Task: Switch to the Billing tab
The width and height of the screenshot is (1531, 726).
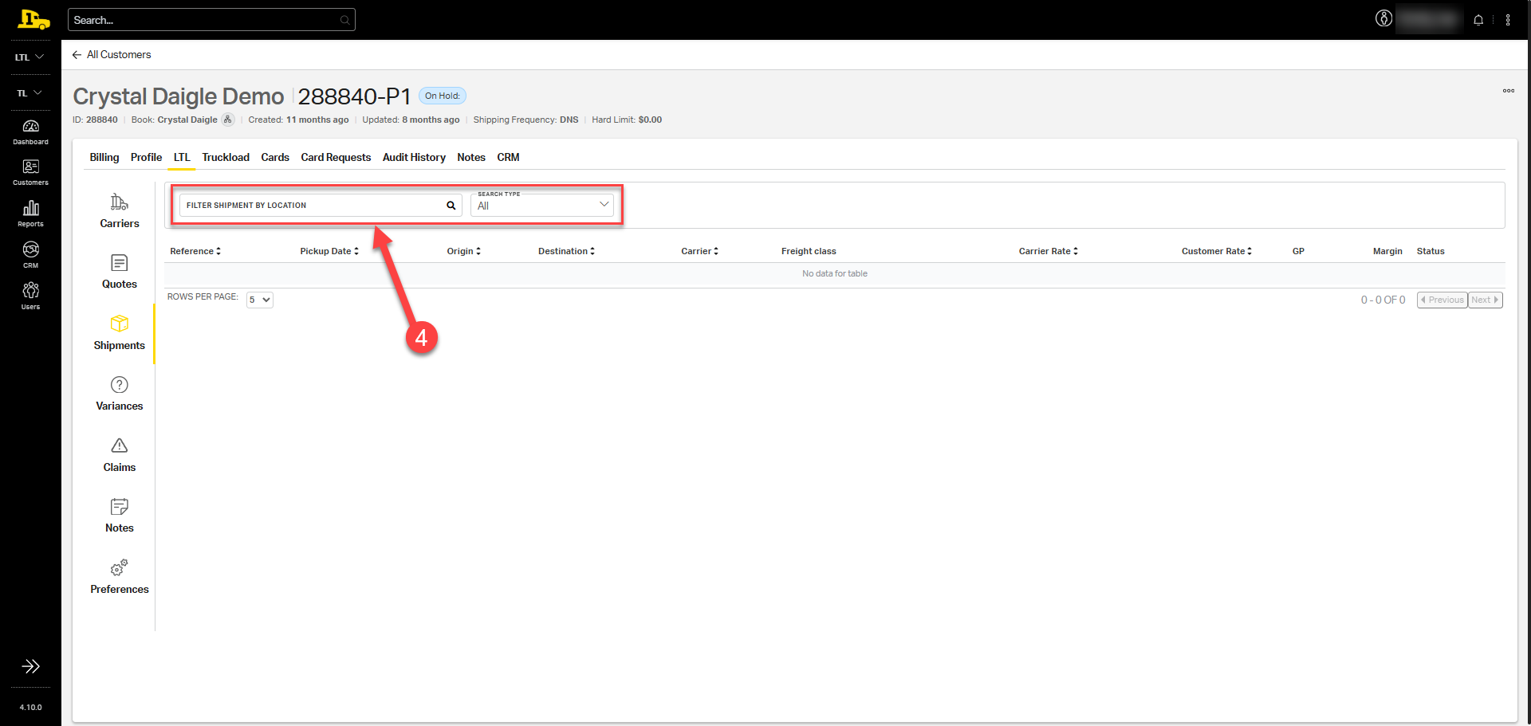Action: [x=104, y=157]
